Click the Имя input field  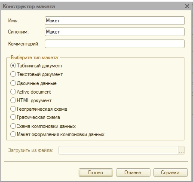(115, 21)
